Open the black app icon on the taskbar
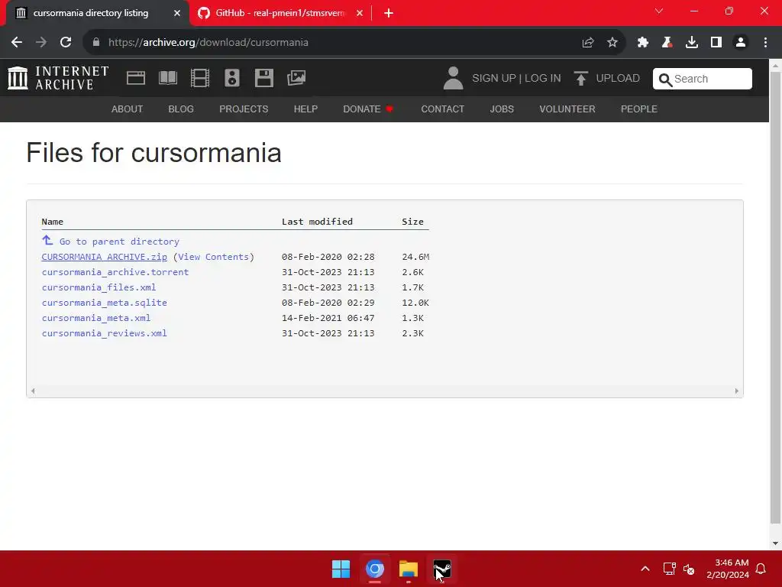This screenshot has height=587, width=782. point(442,569)
